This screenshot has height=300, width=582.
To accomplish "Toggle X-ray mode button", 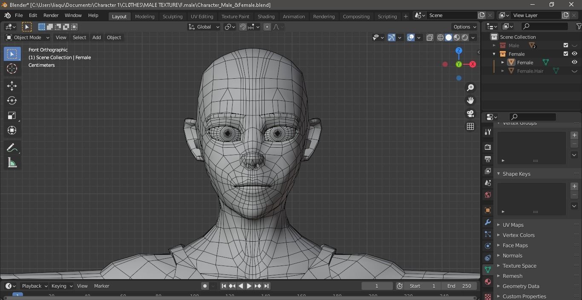I will [x=430, y=37].
